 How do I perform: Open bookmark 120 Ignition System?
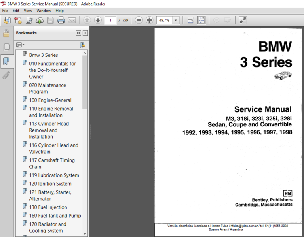click(50, 184)
